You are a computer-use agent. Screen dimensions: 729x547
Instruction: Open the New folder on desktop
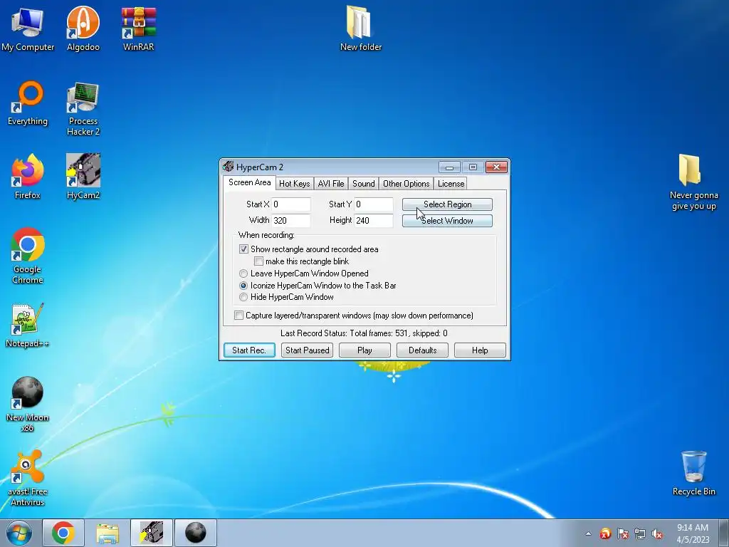[x=361, y=28]
